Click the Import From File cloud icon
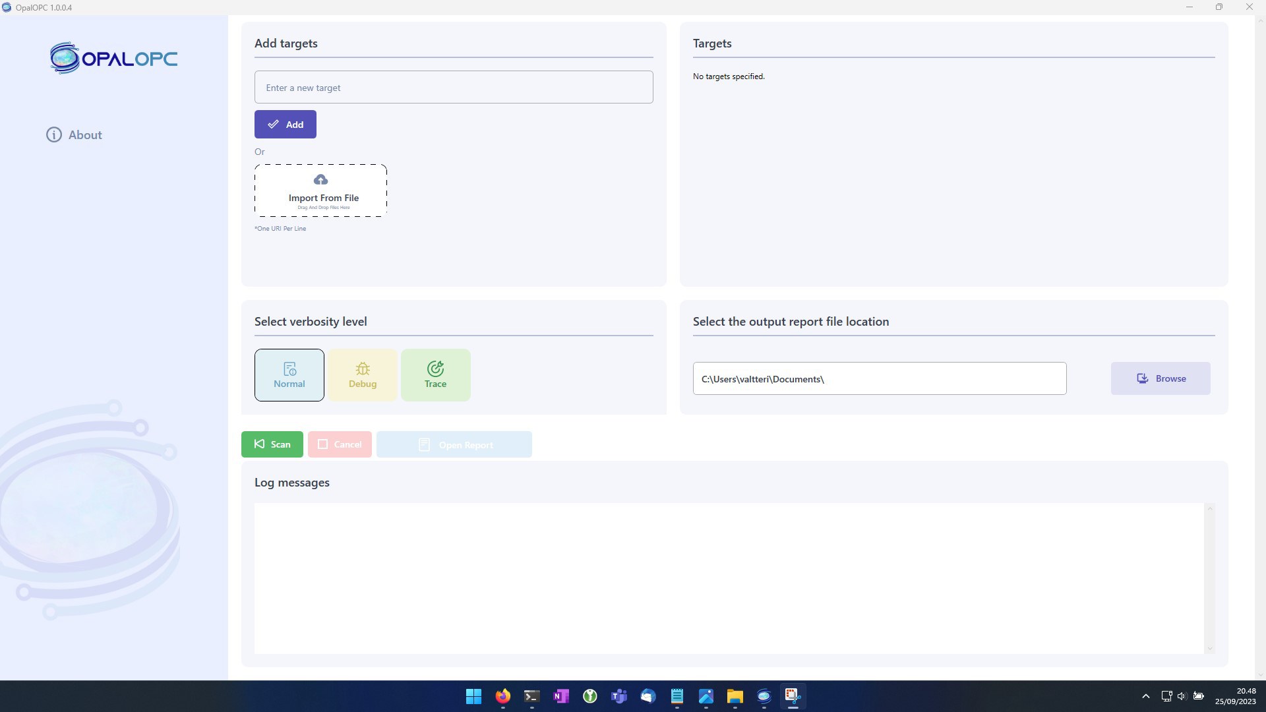Image resolution: width=1266 pixels, height=712 pixels. [320, 180]
